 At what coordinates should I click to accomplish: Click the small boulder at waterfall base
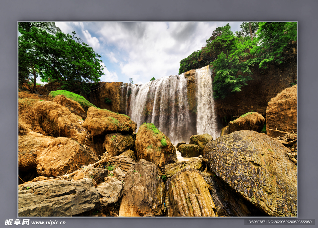coord(189,150)
